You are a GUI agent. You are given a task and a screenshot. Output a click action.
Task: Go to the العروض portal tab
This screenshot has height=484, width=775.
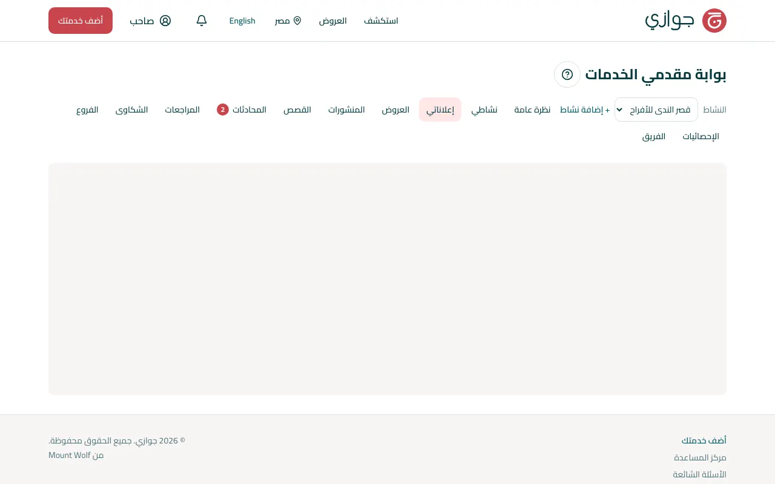395,110
